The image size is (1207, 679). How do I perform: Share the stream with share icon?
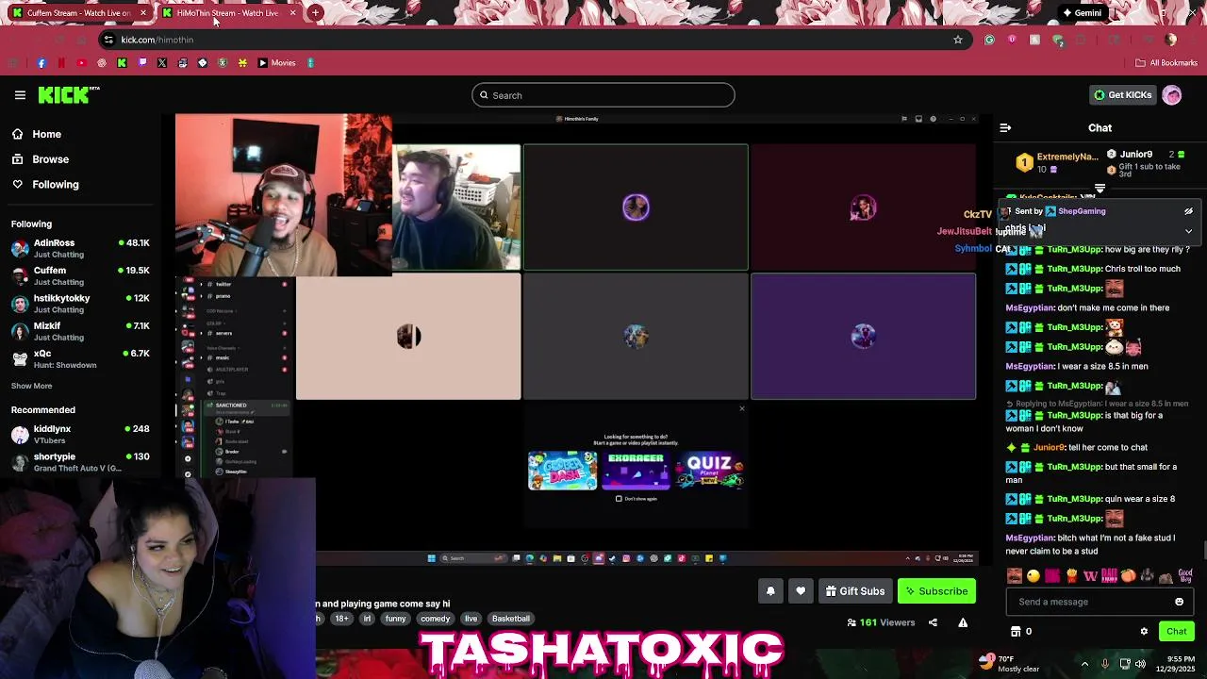(x=933, y=622)
